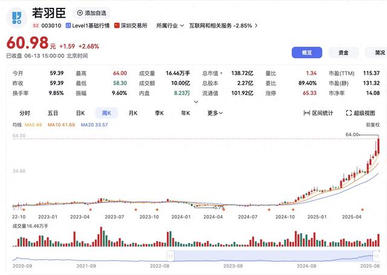Click the 深圳交易所 flag icon
The height and width of the screenshot is (275, 387).
[x=117, y=25]
